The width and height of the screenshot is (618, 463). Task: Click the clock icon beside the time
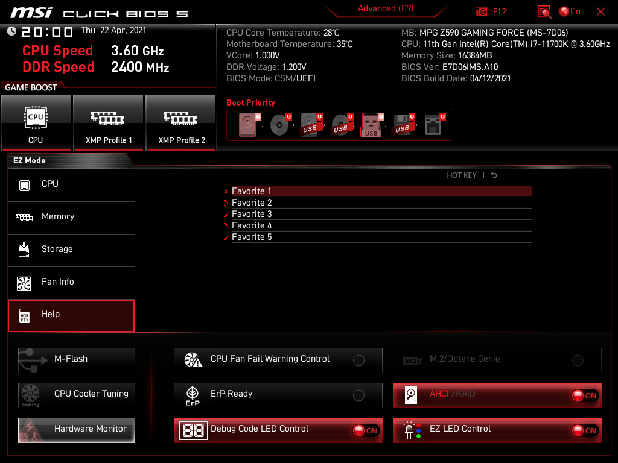coord(12,31)
